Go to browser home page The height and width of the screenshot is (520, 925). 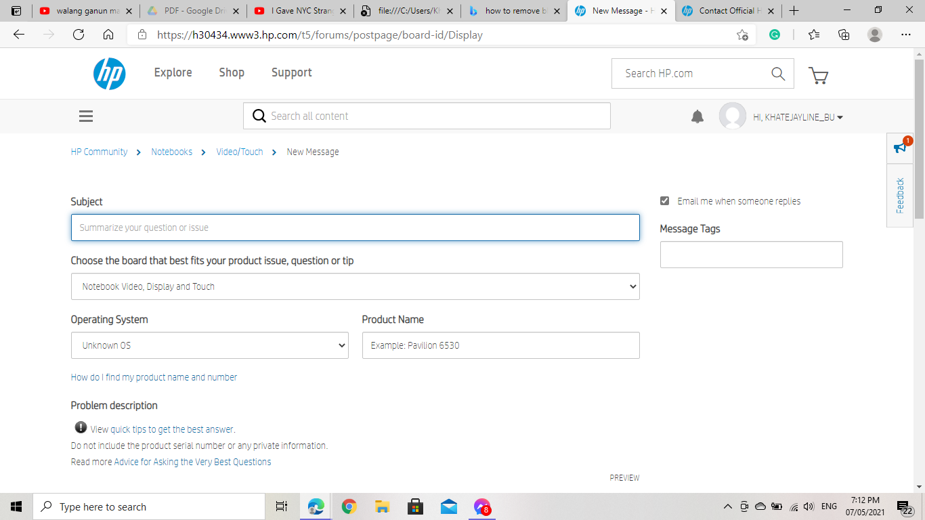(x=108, y=35)
